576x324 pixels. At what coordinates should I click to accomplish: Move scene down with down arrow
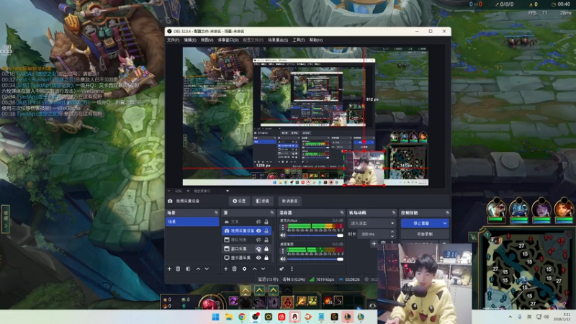pyautogui.click(x=207, y=269)
